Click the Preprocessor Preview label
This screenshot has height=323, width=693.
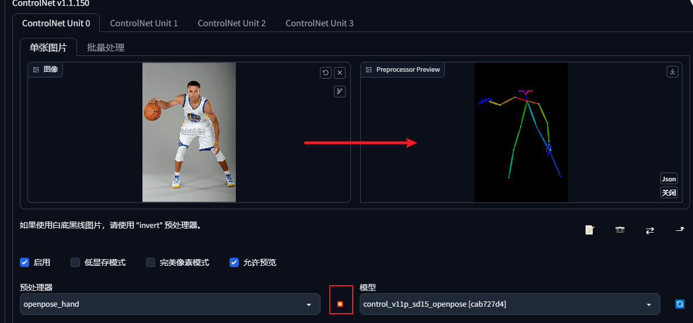click(x=403, y=69)
